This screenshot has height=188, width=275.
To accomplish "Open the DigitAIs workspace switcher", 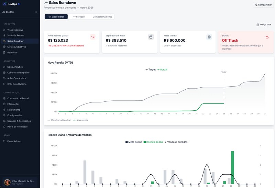I will coord(20,12).
